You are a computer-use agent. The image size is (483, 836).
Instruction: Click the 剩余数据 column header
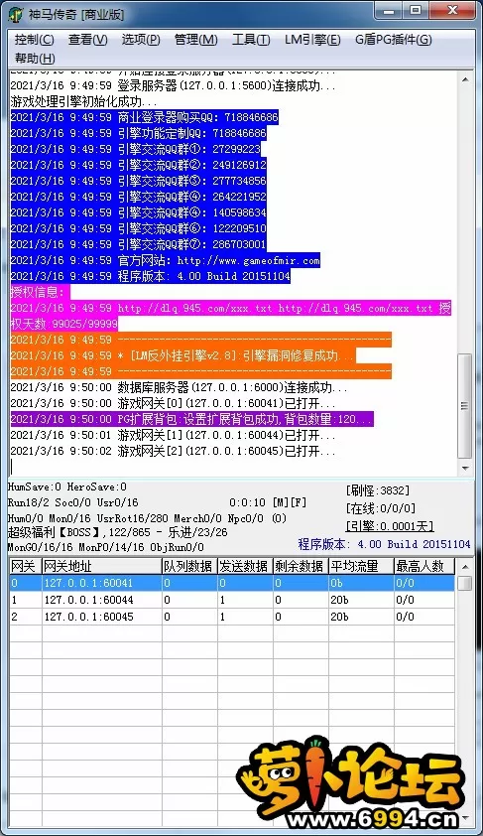[x=301, y=566]
